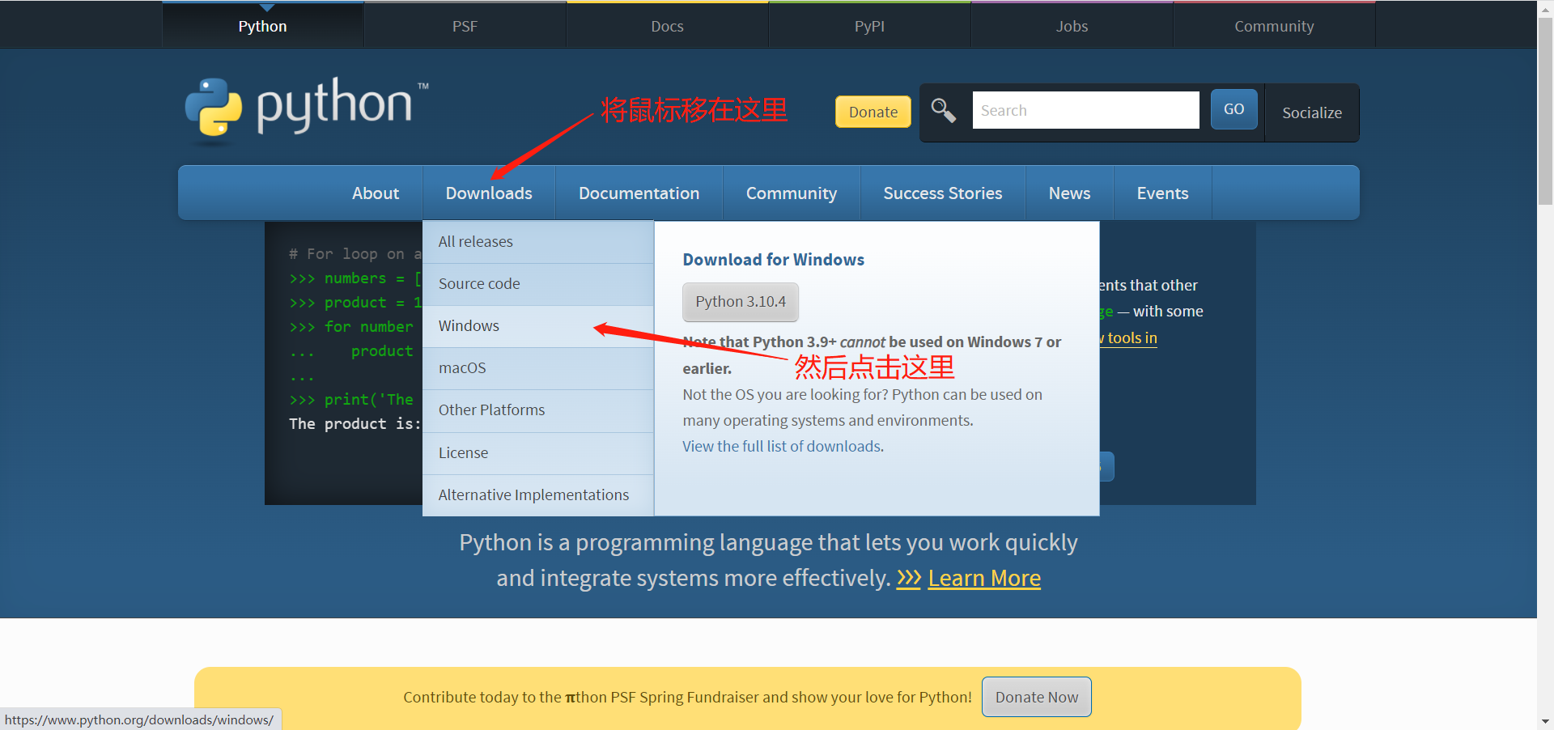The image size is (1554, 730).
Task: Click the GO search button
Action: pos(1234,109)
